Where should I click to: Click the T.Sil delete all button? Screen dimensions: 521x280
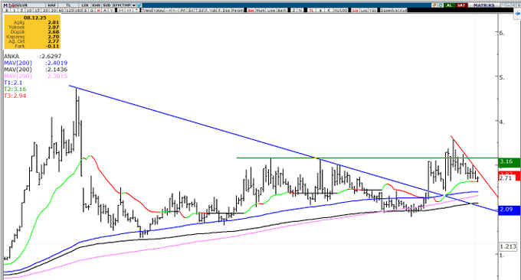199,10
